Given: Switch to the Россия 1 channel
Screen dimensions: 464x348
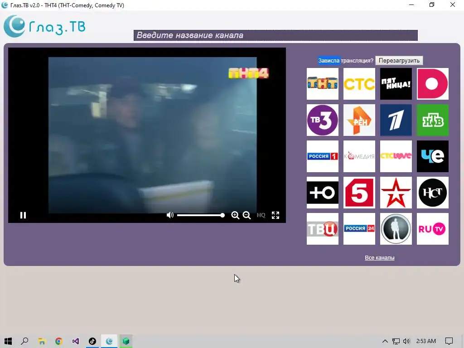Looking at the screenshot, I should pos(322,156).
